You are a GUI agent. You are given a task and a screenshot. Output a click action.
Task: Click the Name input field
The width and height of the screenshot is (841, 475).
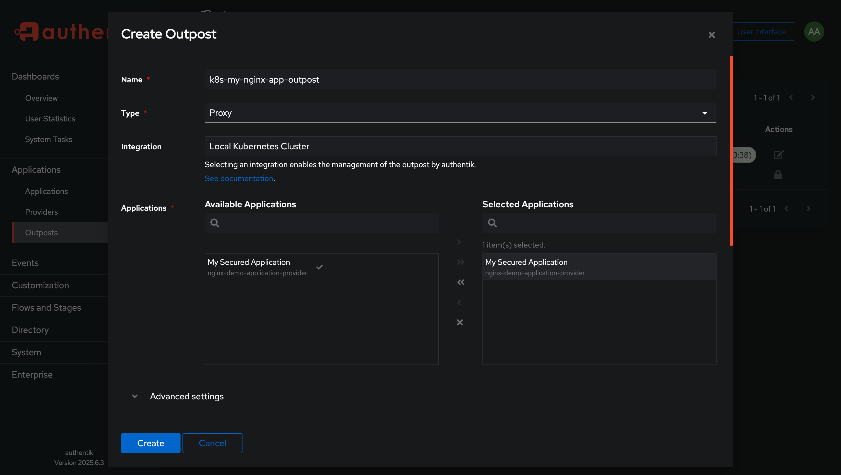click(x=460, y=79)
